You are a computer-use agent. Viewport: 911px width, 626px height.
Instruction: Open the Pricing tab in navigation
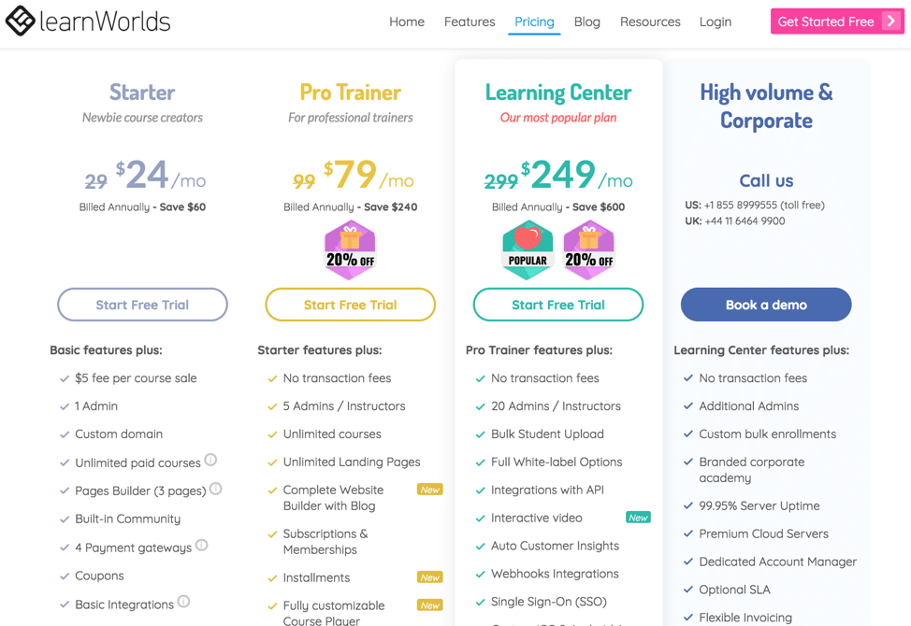[x=534, y=22]
